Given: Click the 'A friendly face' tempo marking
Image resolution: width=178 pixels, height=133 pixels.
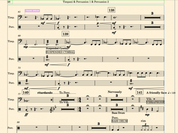Looking at the screenshot, I should [157, 93].
